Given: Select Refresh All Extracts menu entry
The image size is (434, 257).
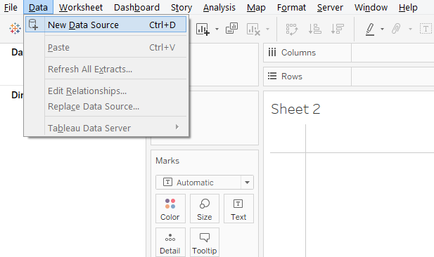Looking at the screenshot, I should [x=106, y=69].
